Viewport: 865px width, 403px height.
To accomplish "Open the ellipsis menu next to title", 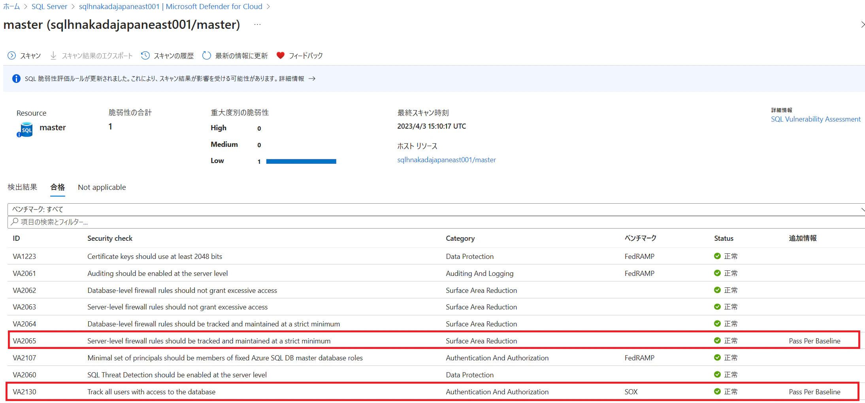I will tap(257, 24).
